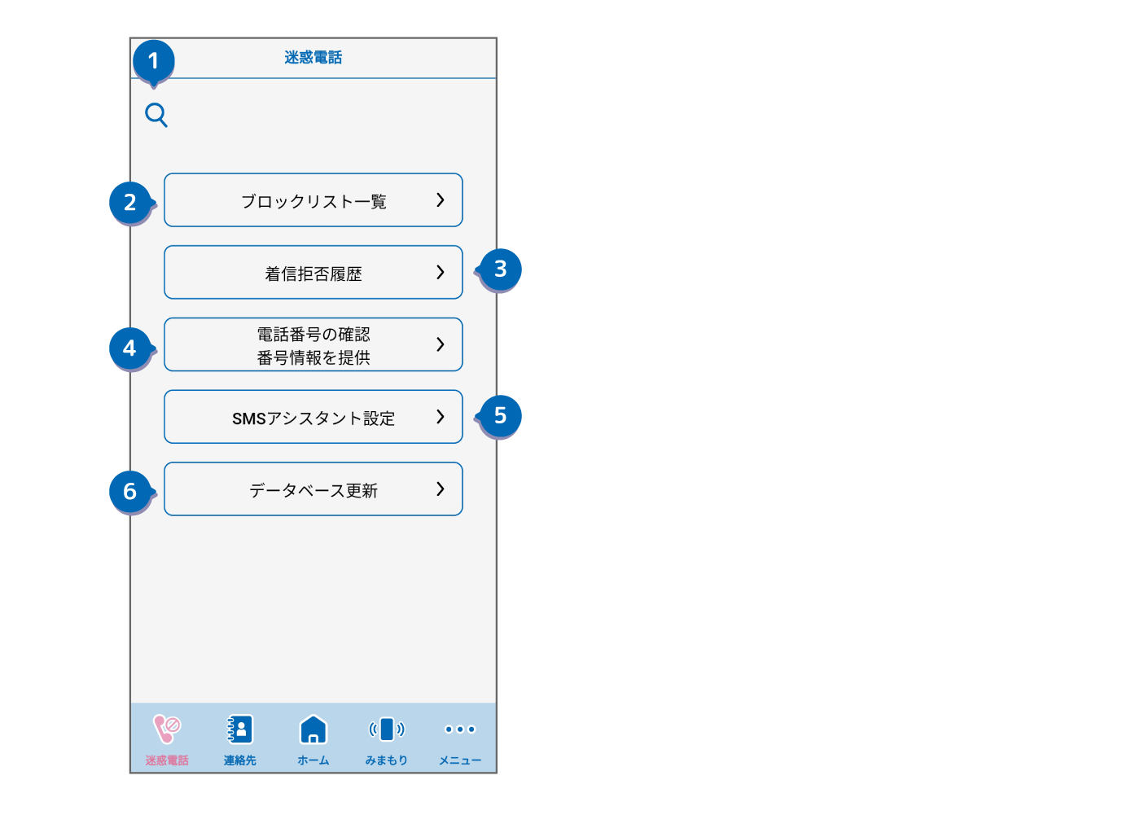Expand the データベース更新 chevron arrow
Image resolution: width=1140 pixels, height=815 pixels.
click(441, 489)
